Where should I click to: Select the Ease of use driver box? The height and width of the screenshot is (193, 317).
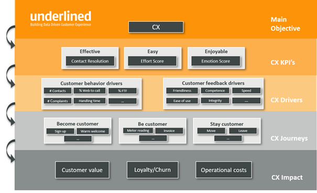coord(182,101)
